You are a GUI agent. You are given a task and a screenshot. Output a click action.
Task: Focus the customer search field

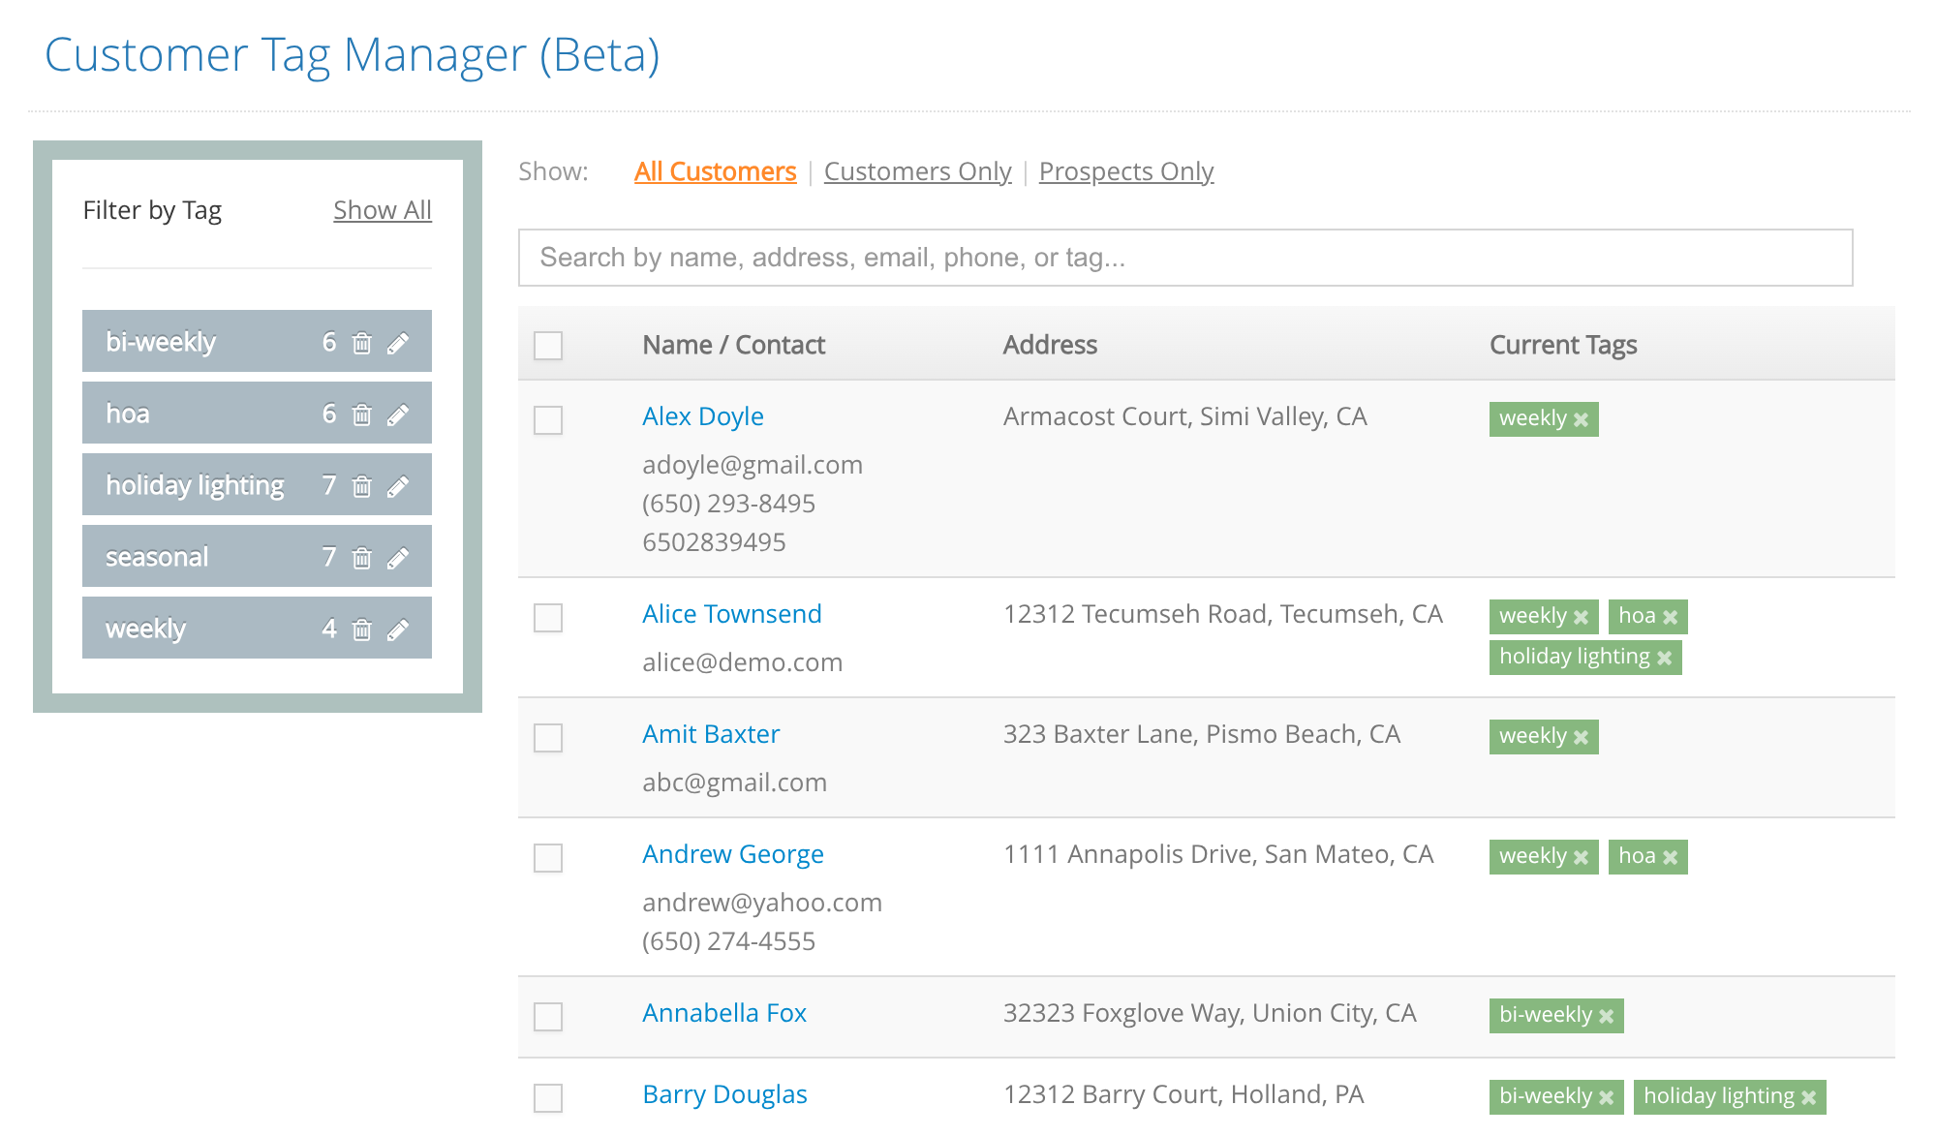[1184, 258]
